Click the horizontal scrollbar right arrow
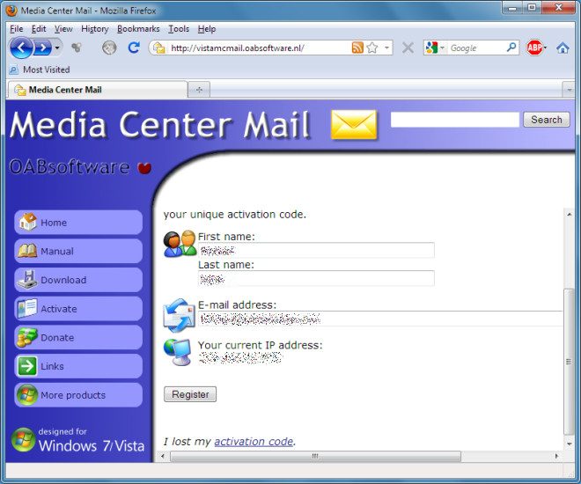The image size is (581, 484). [x=556, y=456]
